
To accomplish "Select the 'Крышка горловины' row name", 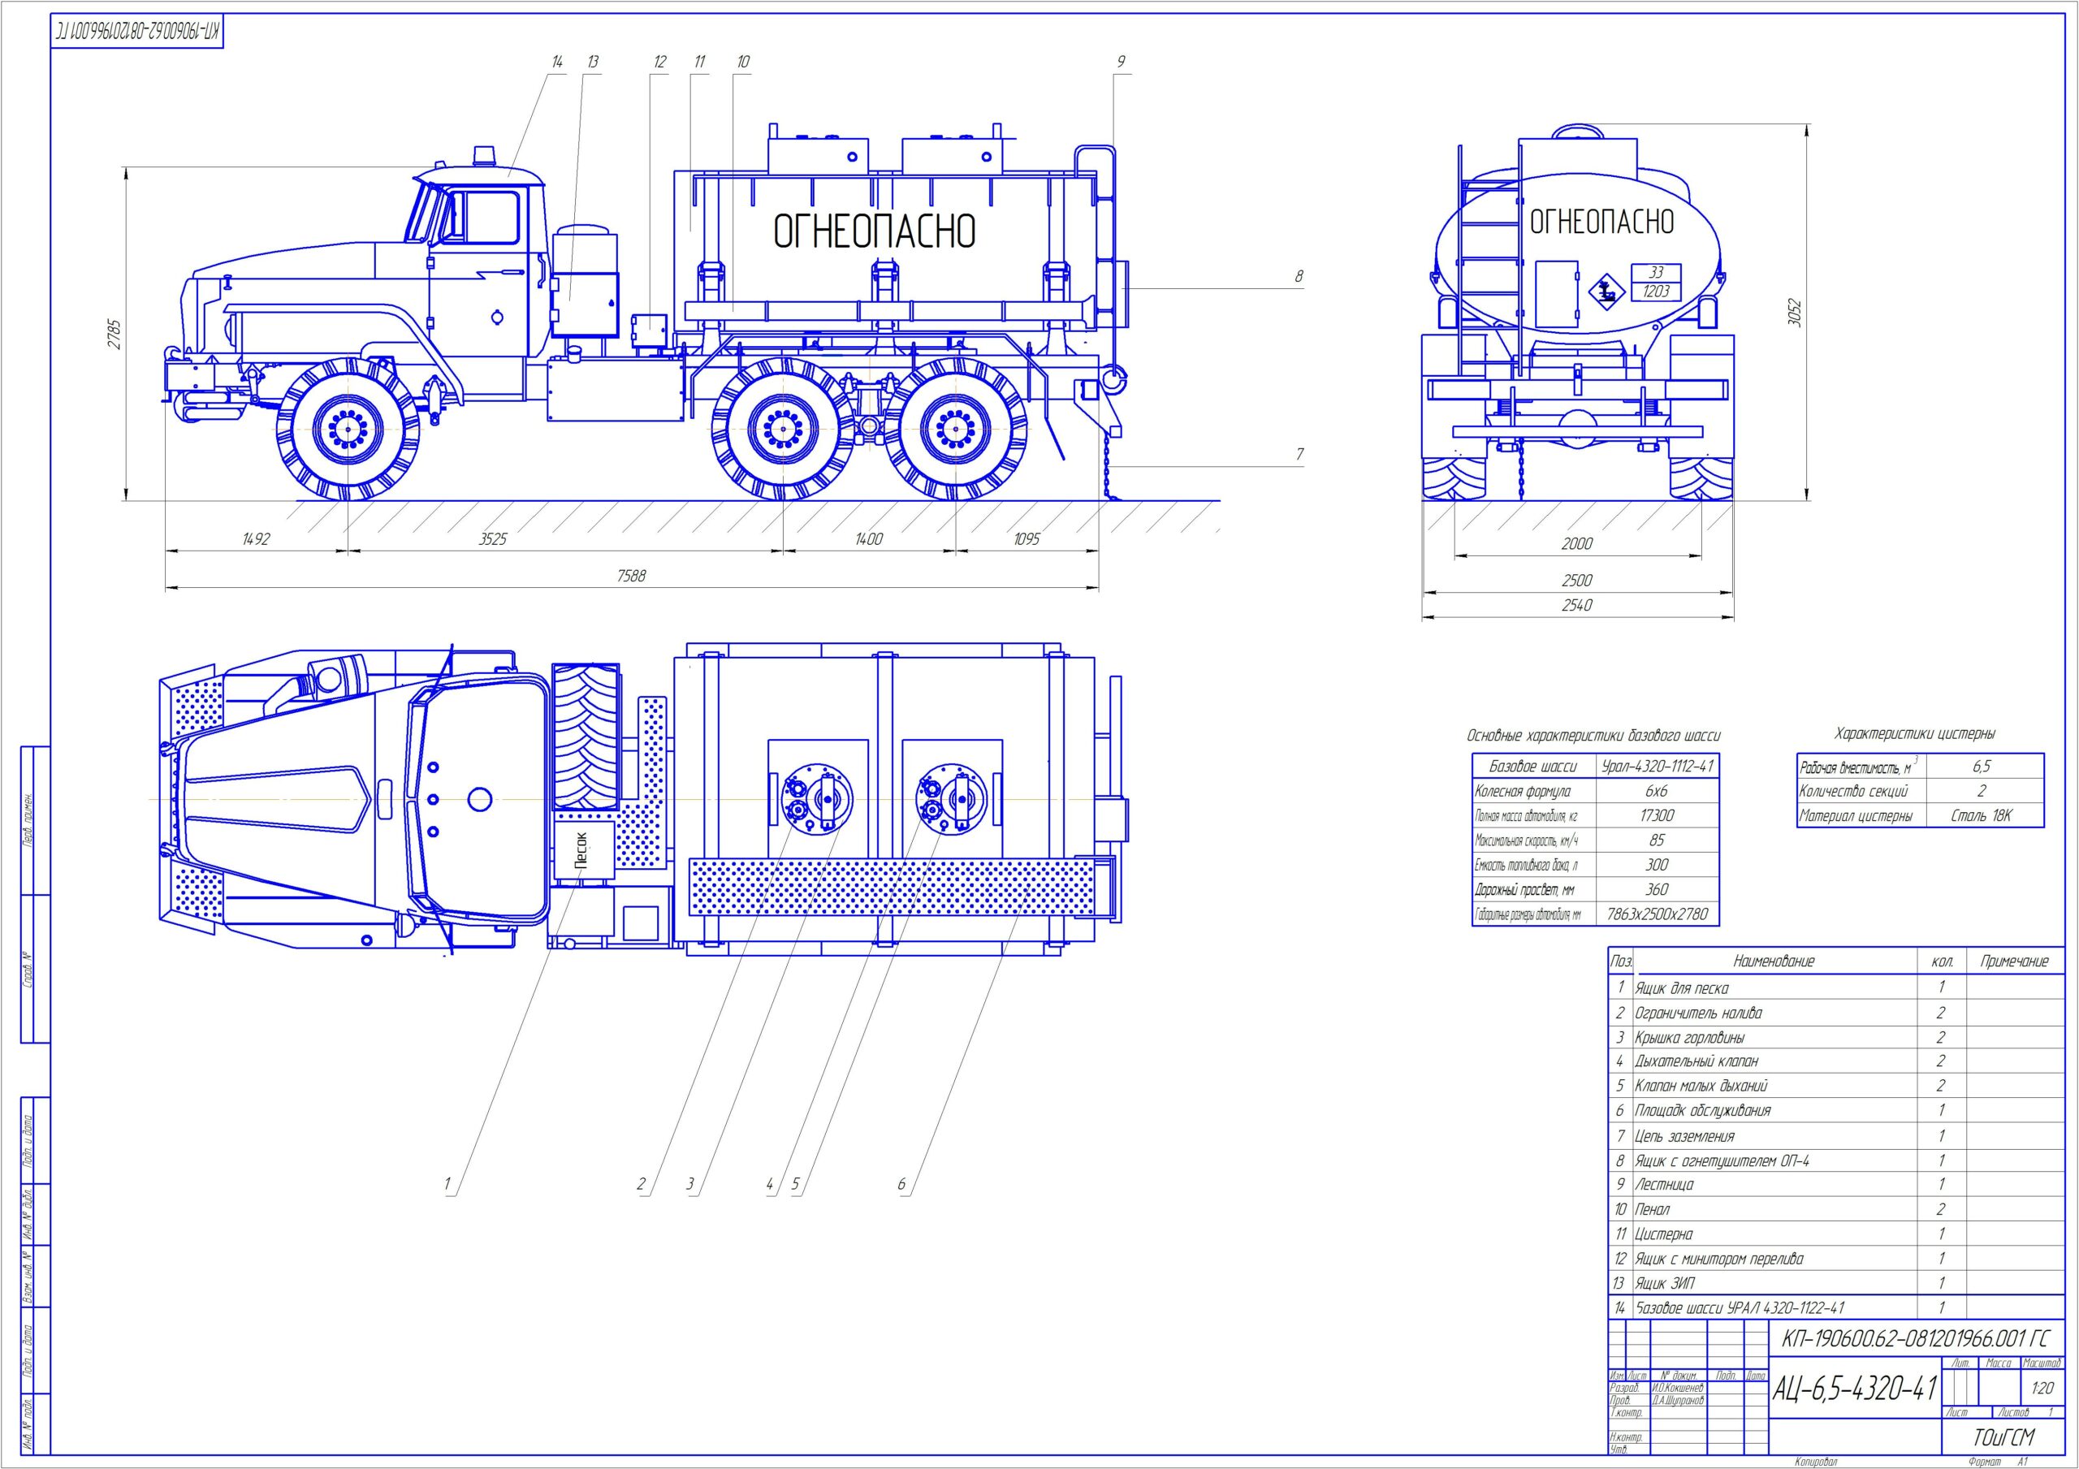I will click(x=1690, y=1038).
